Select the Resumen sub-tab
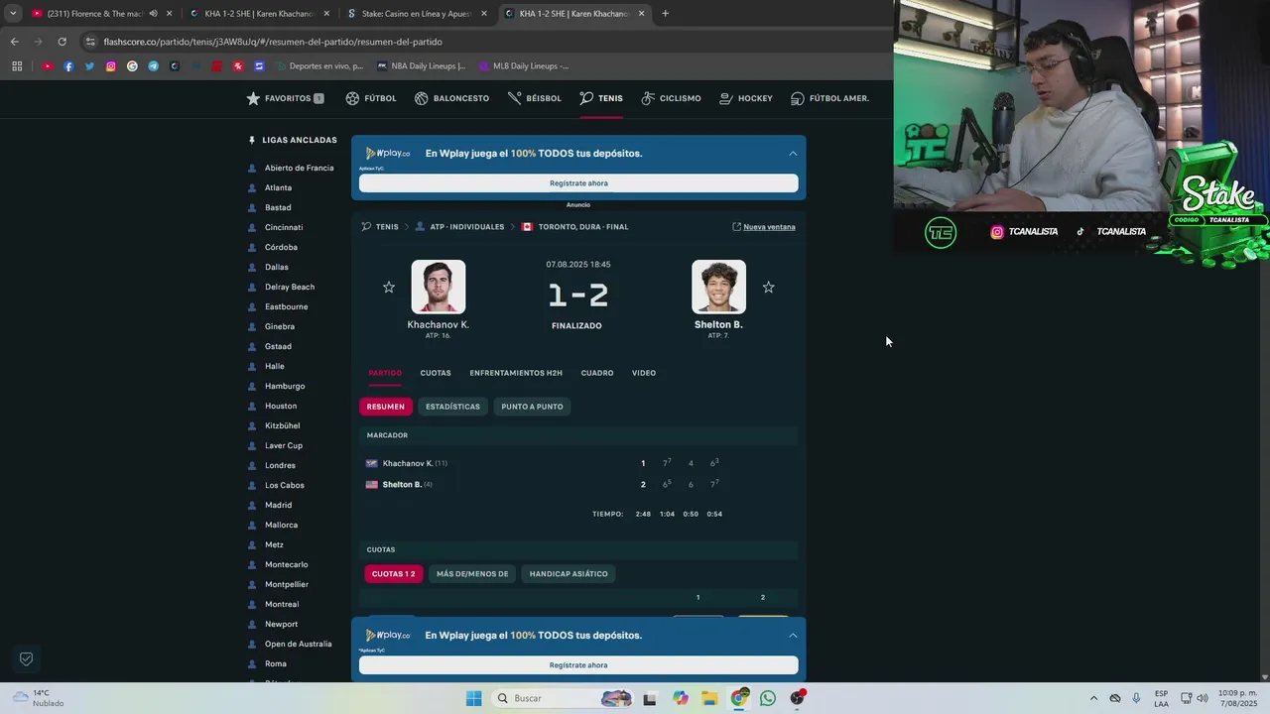The height and width of the screenshot is (714, 1270). [386, 407]
